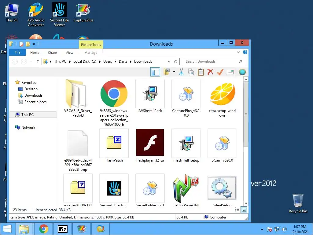
Task: Open Quick Access Toolbar customize dropdown
Action: click(34, 44)
